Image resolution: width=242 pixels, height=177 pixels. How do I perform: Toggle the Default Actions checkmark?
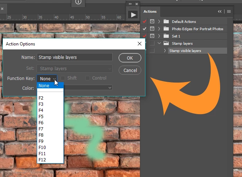[144, 21]
